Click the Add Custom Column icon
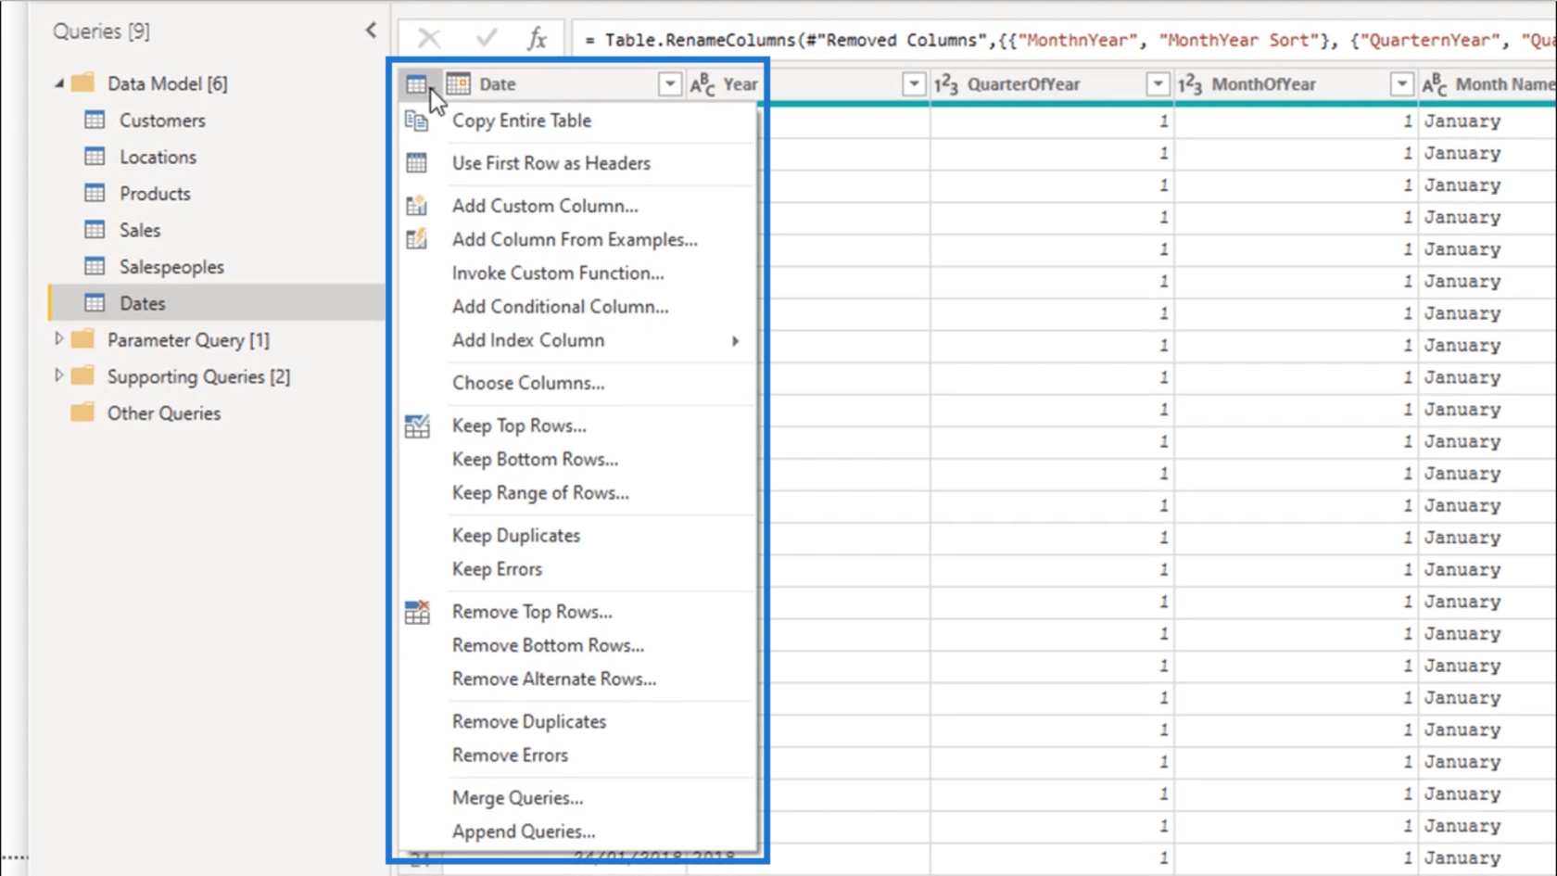Image resolution: width=1557 pixels, height=876 pixels. pyautogui.click(x=417, y=206)
